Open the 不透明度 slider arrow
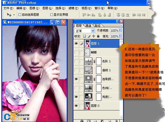Viewport: 165px width, 122px height. click(120, 30)
